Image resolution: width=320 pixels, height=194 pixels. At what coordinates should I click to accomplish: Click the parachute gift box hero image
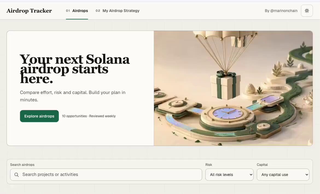233,88
